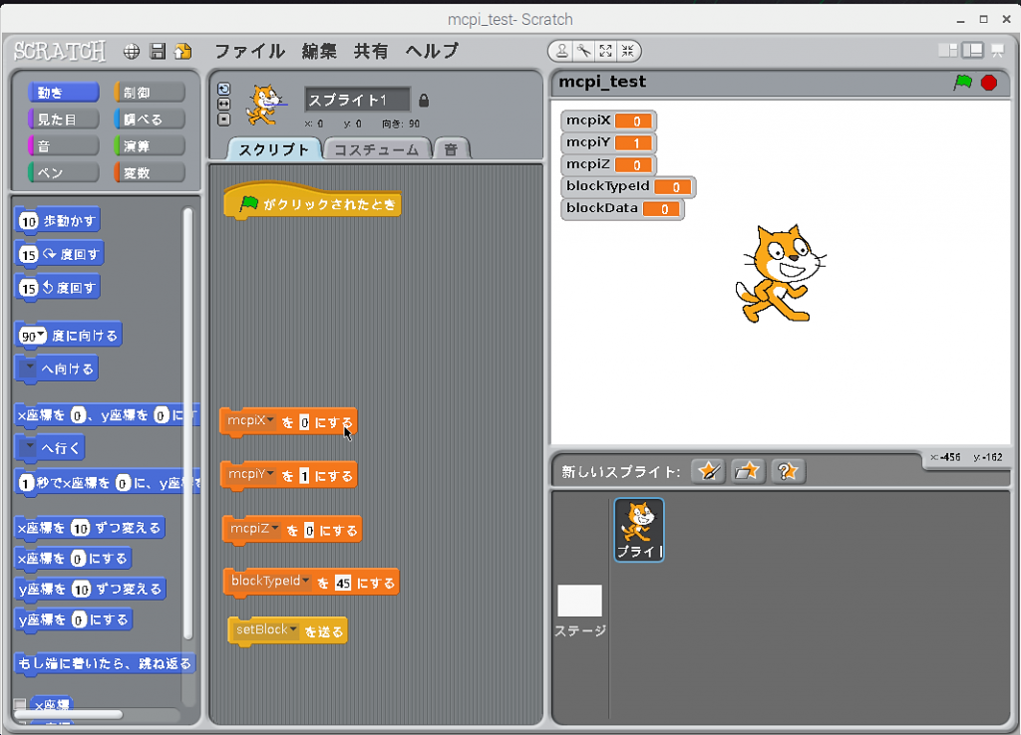Set rotation style to left-right flip
1021x735 pixels.
click(223, 104)
